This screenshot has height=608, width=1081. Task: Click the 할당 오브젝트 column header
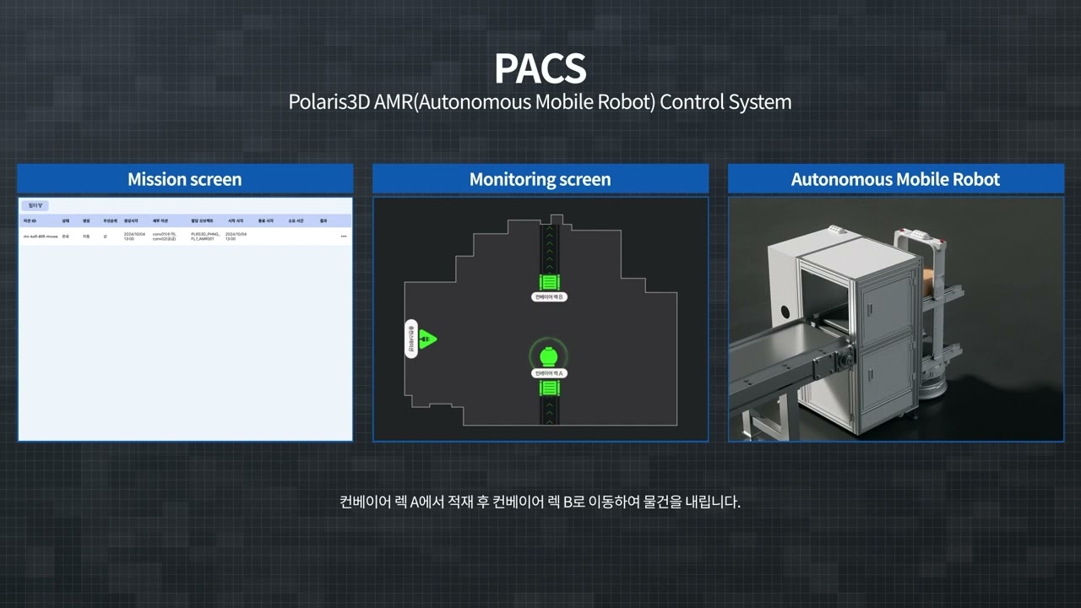(201, 221)
